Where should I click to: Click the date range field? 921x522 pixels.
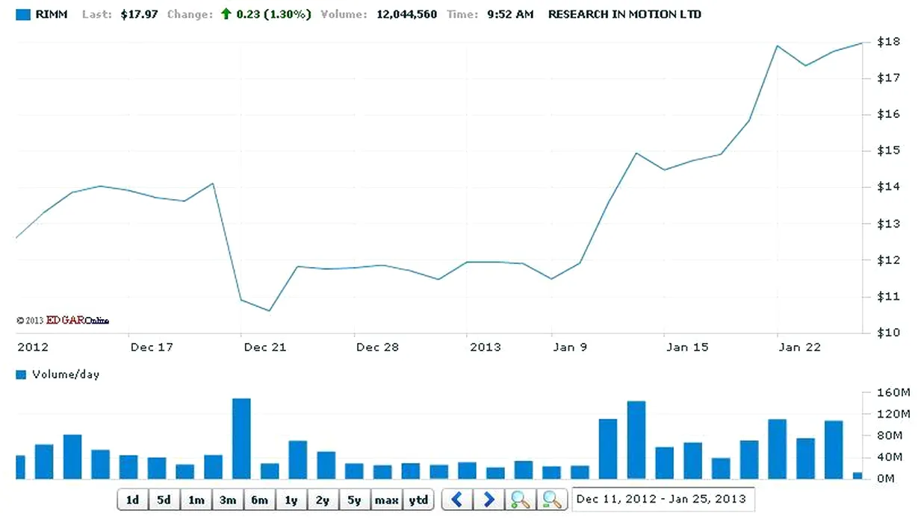point(663,499)
